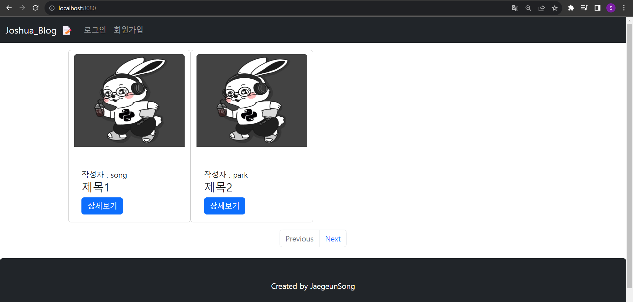The width and height of the screenshot is (633, 302).
Task: View site information icon in address bar
Action: pyautogui.click(x=52, y=8)
